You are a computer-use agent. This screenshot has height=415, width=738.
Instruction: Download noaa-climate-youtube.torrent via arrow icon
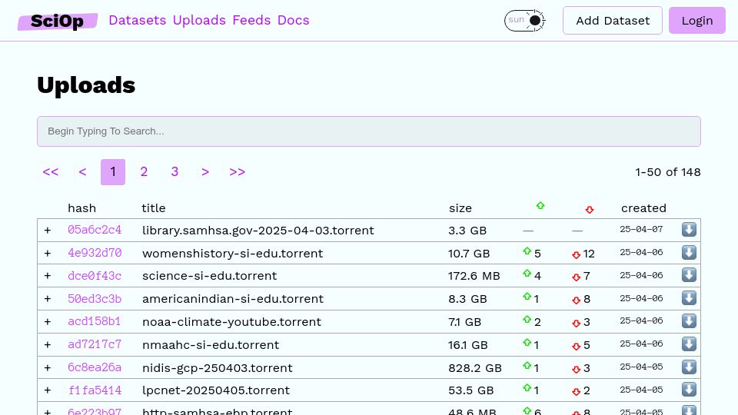689,321
